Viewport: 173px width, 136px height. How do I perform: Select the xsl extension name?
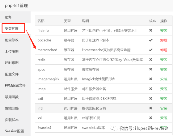(x=40, y=118)
